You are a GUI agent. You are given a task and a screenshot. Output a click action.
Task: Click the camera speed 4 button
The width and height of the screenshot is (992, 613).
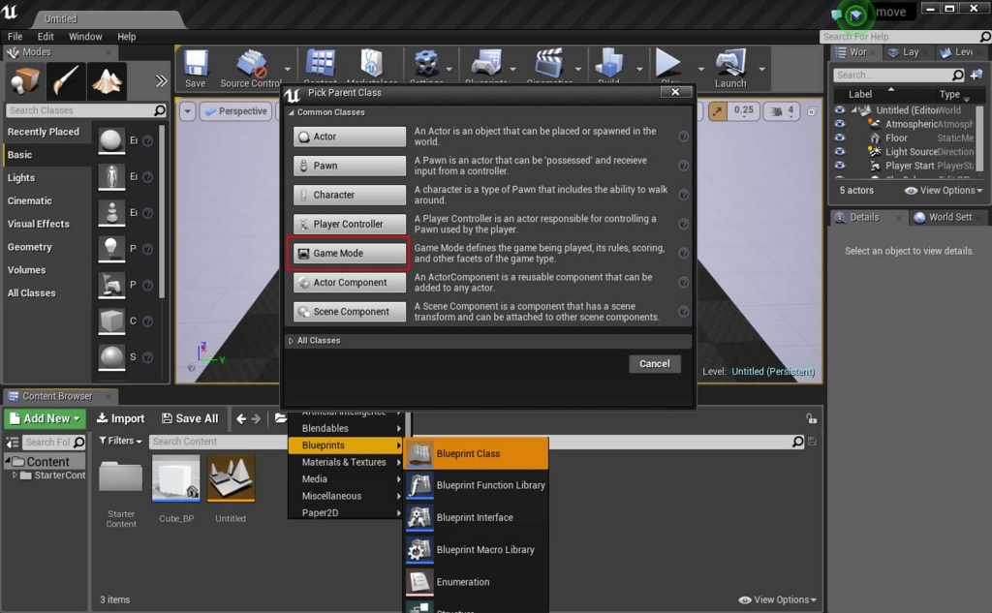coord(783,111)
